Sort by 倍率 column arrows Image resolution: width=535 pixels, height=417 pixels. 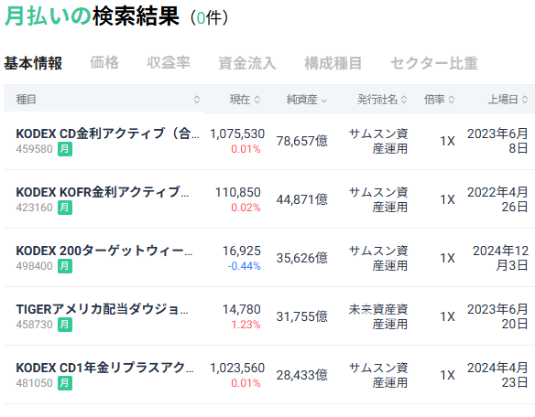point(451,100)
